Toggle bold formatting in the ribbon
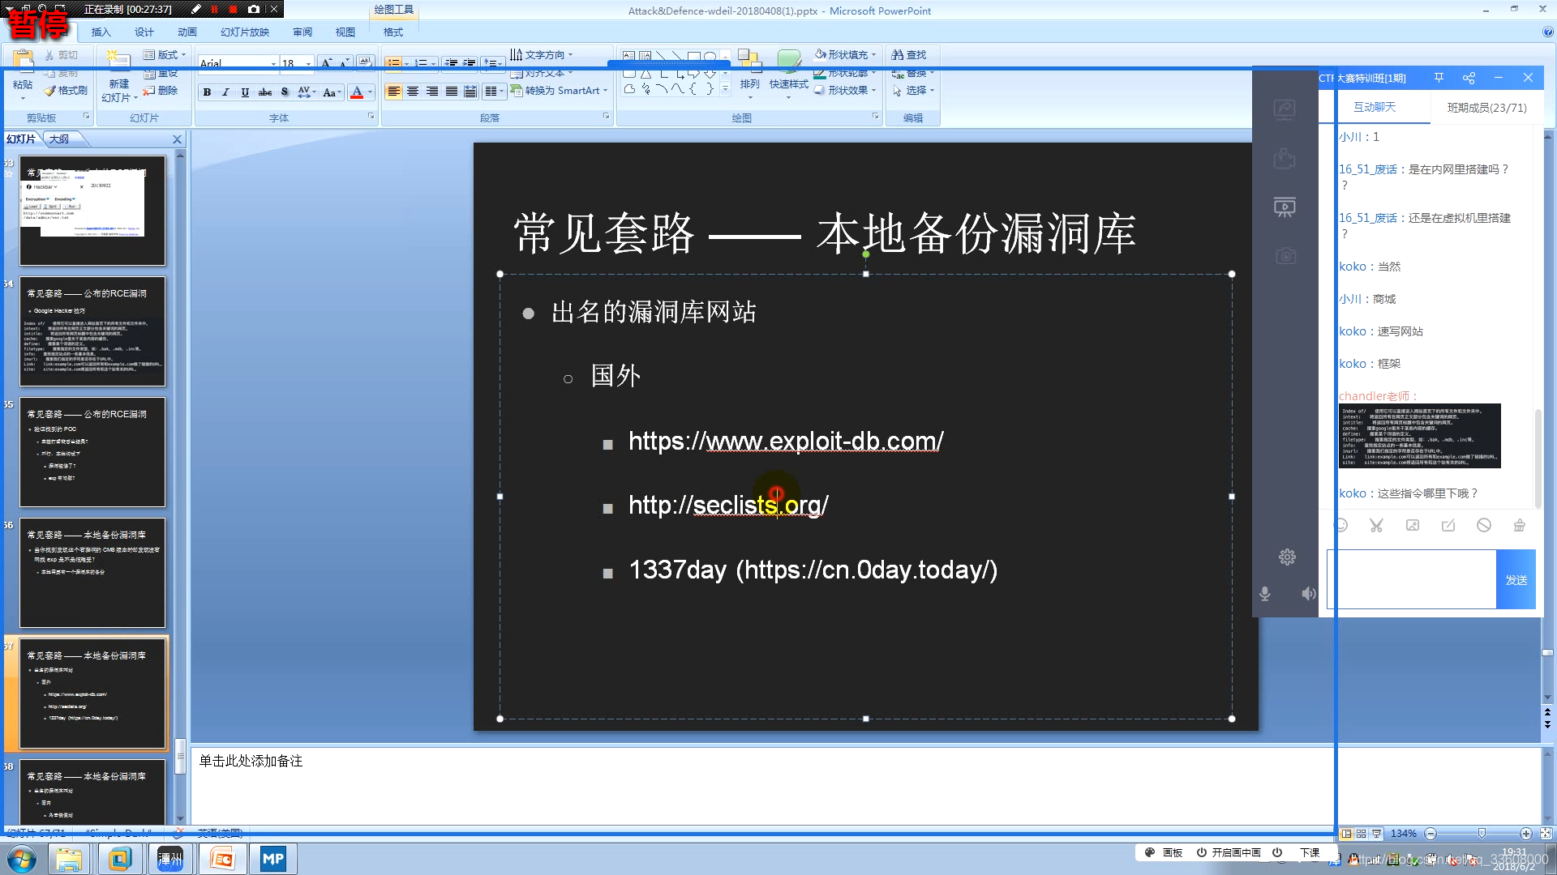 [207, 92]
